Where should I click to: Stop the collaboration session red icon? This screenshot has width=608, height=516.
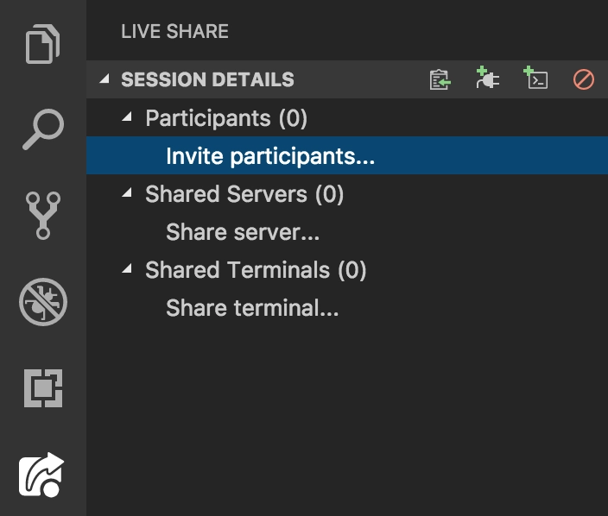pyautogui.click(x=584, y=79)
